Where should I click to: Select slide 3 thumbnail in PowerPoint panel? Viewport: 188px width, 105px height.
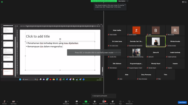point(8,30)
